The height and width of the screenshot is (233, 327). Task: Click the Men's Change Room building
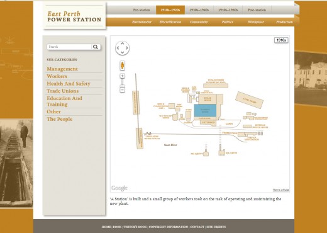pos(172,106)
